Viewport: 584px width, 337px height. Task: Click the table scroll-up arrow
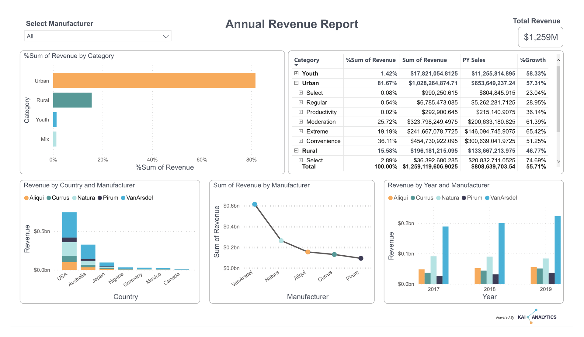[x=558, y=60]
